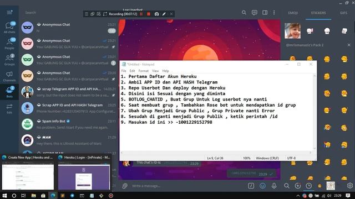Viewport: 355px width, 199px height.
Task: Toggle the right side panel icon
Action: pyautogui.click(x=265, y=13)
